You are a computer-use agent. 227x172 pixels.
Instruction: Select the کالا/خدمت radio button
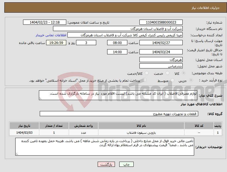tap(147, 73)
